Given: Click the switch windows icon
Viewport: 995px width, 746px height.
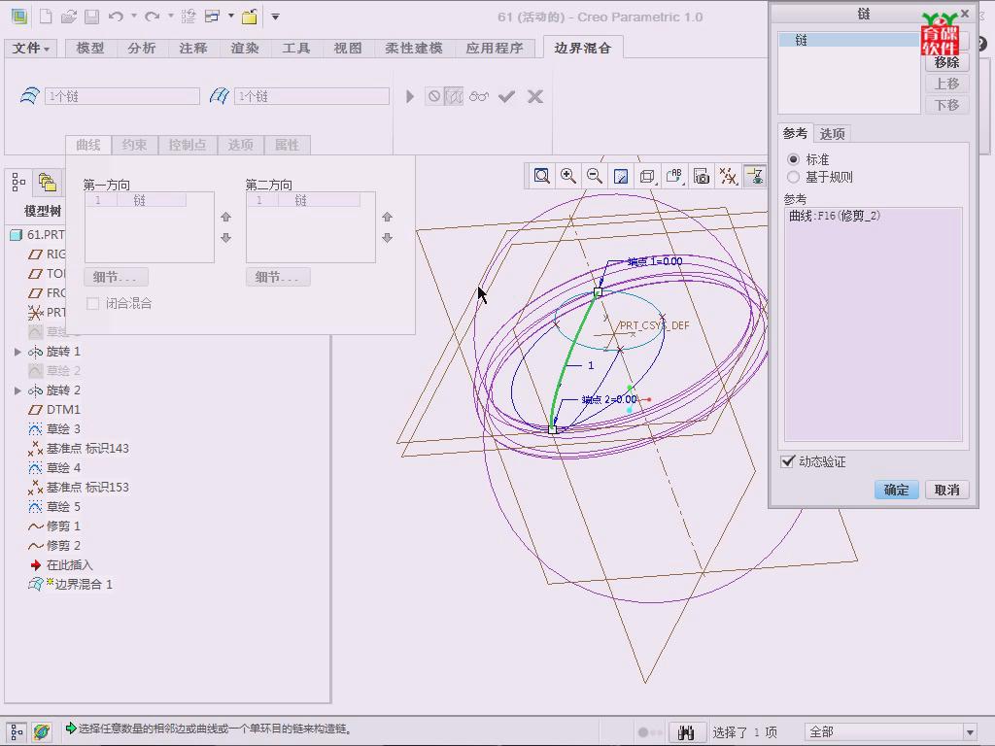Looking at the screenshot, I should tap(213, 17).
